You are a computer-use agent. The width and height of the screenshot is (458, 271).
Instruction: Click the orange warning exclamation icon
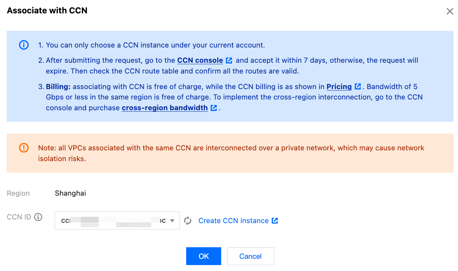(x=23, y=148)
